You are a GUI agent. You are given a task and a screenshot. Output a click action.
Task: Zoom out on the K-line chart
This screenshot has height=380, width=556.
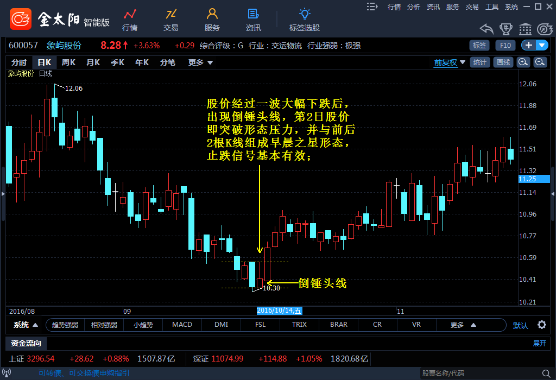(540, 62)
